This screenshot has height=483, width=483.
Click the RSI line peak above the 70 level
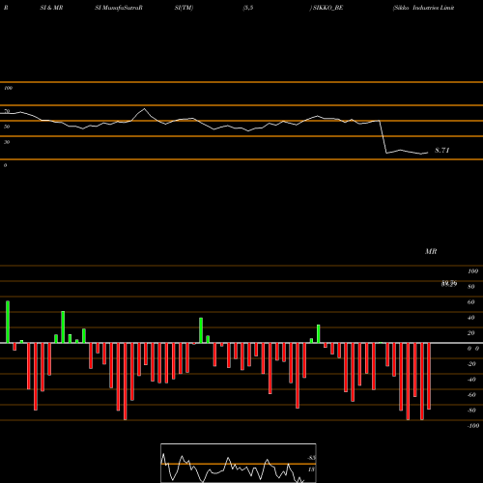pos(144,109)
